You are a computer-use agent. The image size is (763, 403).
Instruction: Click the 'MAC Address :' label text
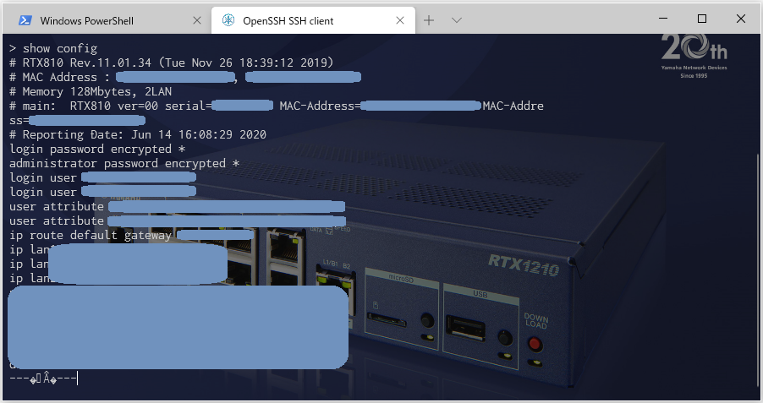coord(66,77)
